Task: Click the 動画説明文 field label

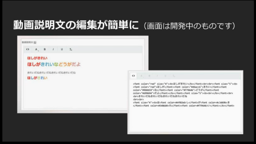Action: [28, 42]
